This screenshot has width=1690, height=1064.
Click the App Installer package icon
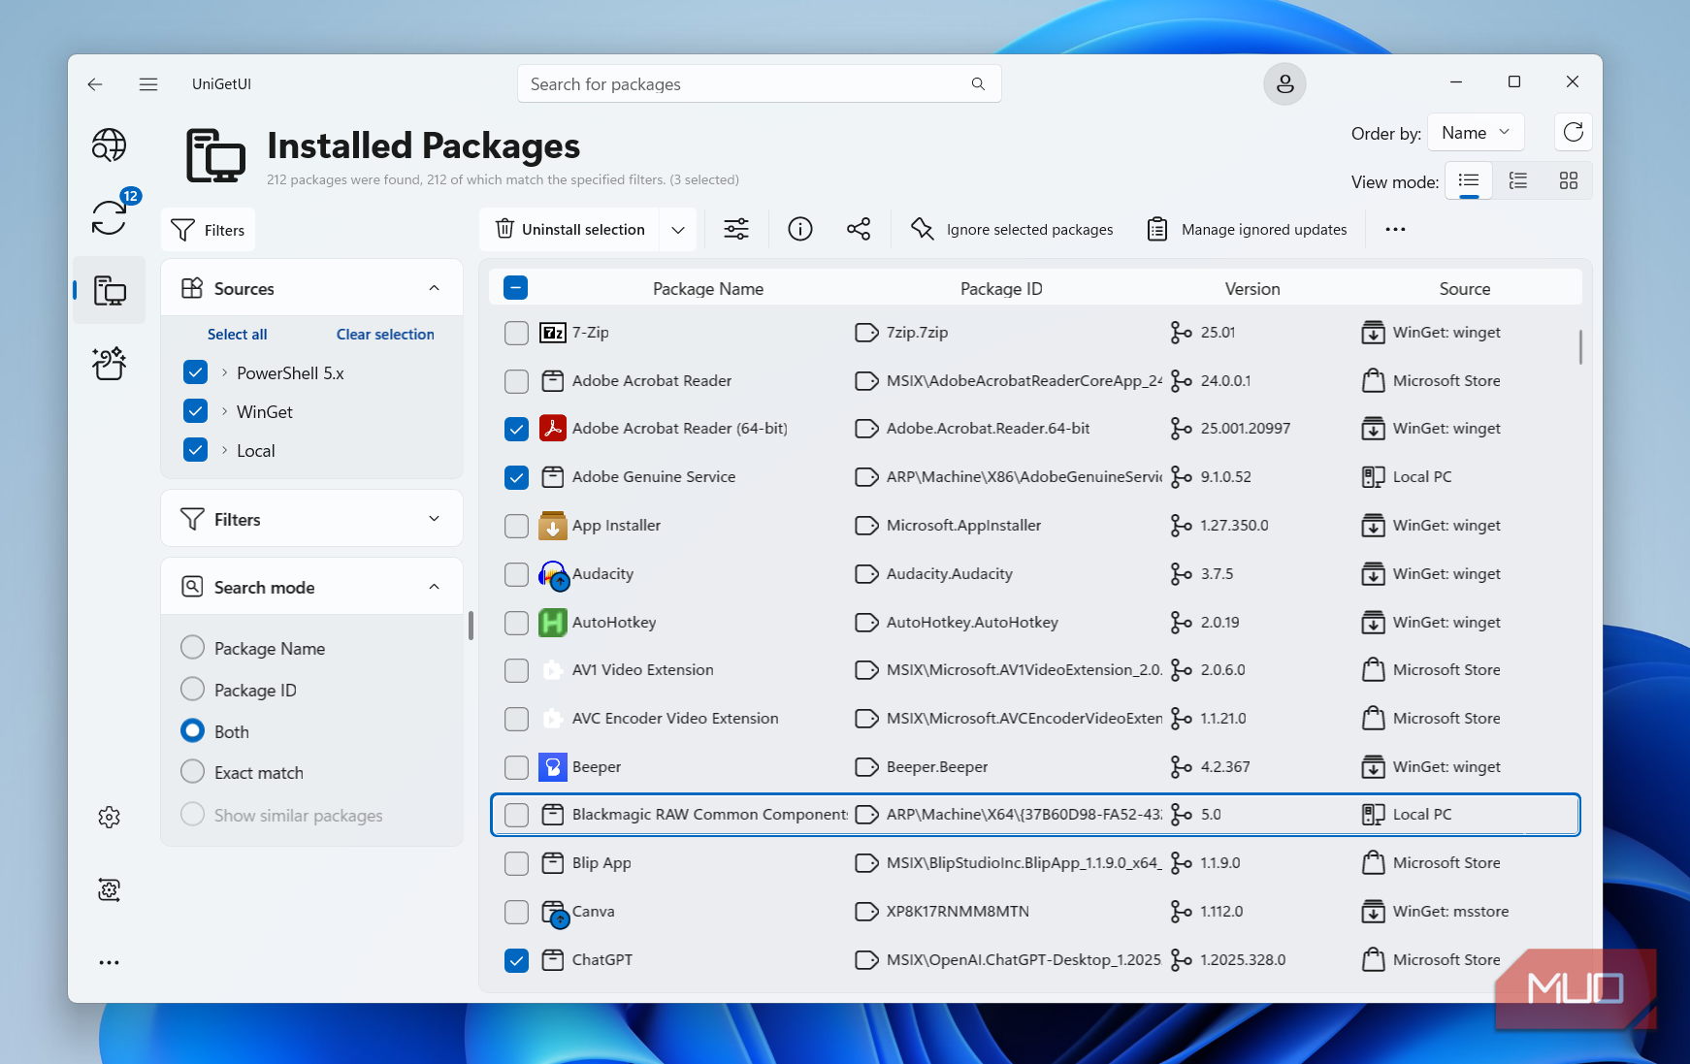[553, 526]
